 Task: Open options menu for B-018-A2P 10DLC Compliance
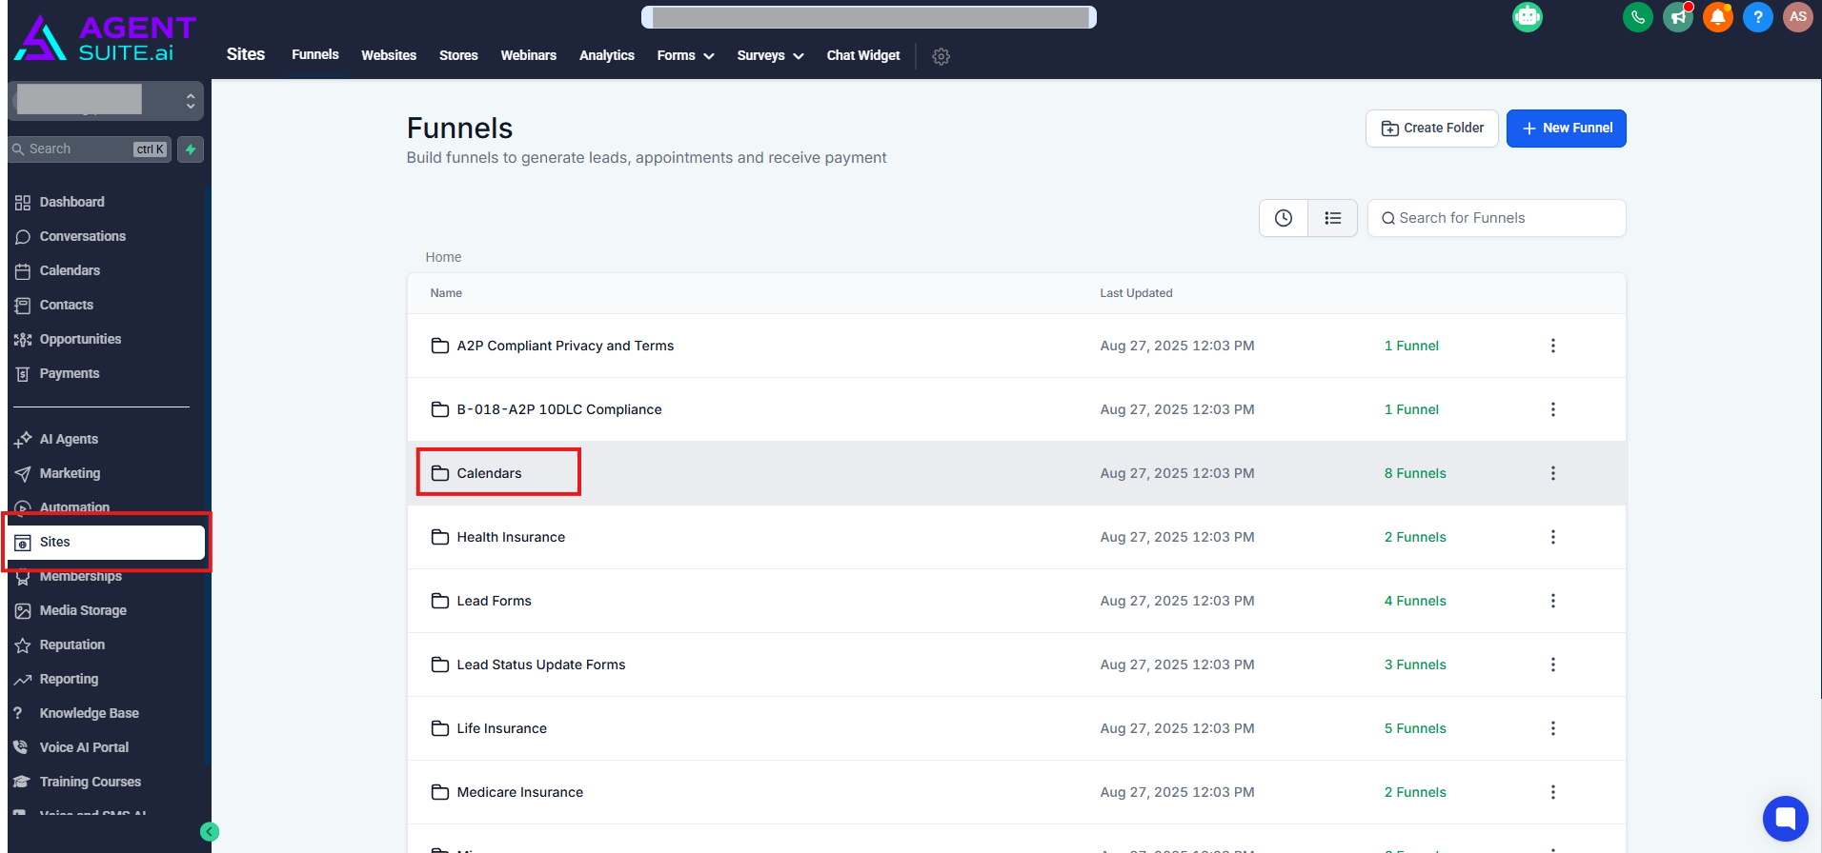(x=1553, y=409)
